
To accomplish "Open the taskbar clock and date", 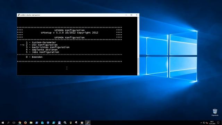I will (x=212, y=123).
